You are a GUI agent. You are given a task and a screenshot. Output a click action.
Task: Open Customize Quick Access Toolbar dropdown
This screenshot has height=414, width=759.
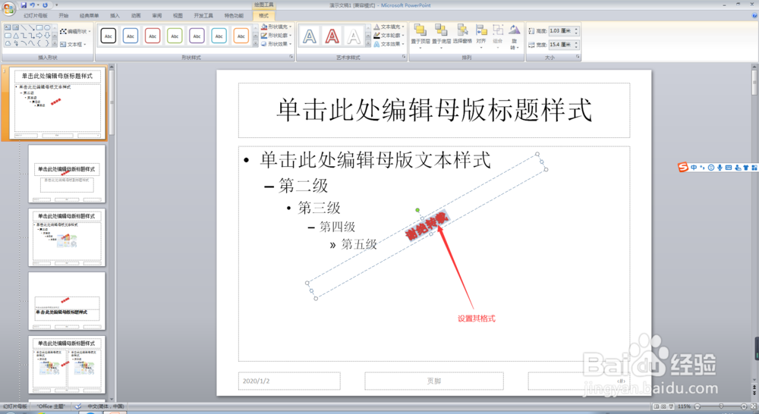point(56,5)
